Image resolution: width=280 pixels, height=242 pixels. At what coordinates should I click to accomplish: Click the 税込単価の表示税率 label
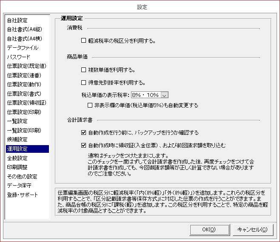pos(106,95)
